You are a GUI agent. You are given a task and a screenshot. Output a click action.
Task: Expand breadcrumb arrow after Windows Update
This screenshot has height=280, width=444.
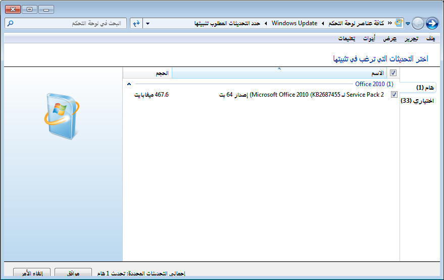266,24
